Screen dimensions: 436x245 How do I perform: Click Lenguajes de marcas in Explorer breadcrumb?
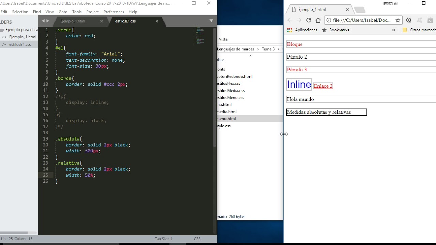pos(235,49)
